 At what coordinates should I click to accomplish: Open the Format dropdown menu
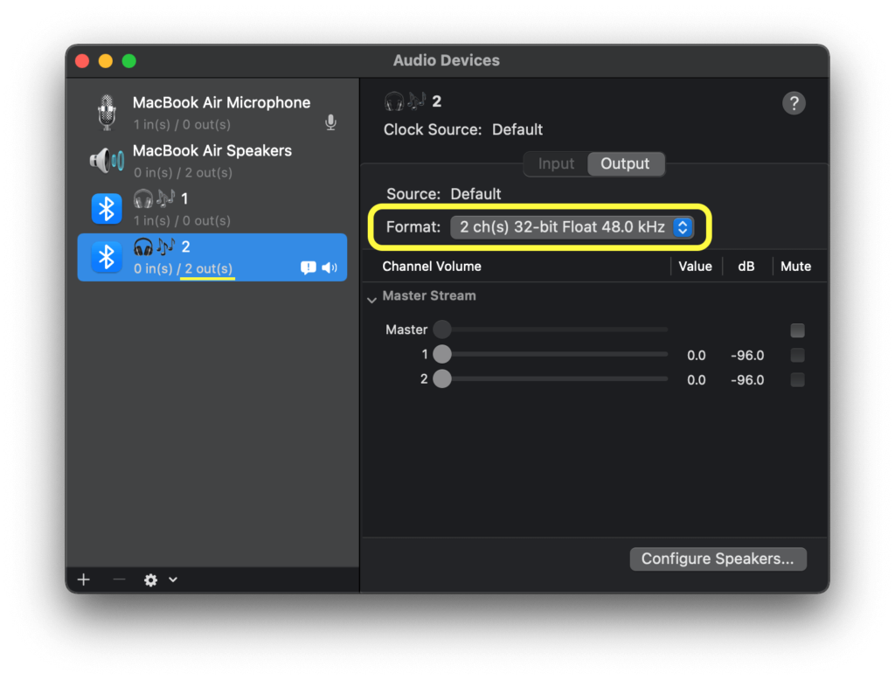(x=572, y=227)
